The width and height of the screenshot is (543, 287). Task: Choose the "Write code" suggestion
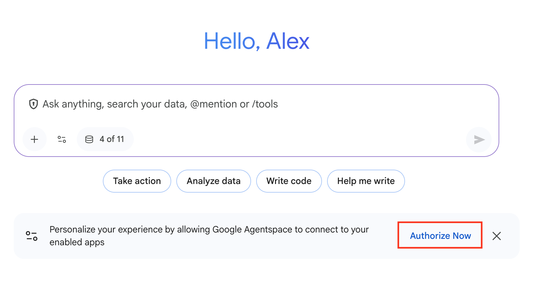pos(289,181)
